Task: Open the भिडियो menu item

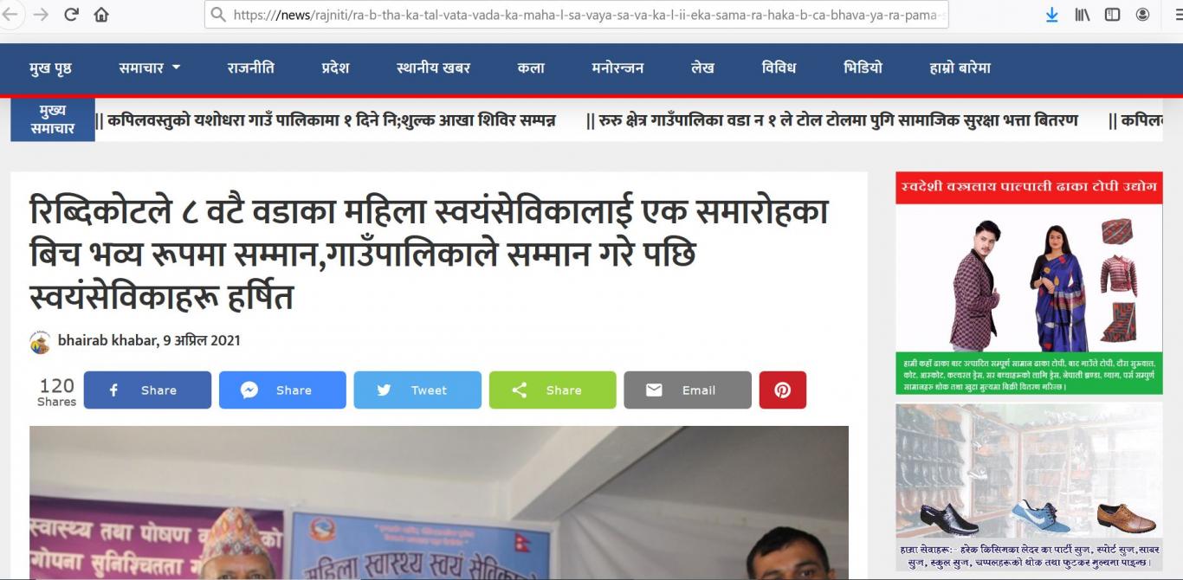Action: pyautogui.click(x=863, y=68)
